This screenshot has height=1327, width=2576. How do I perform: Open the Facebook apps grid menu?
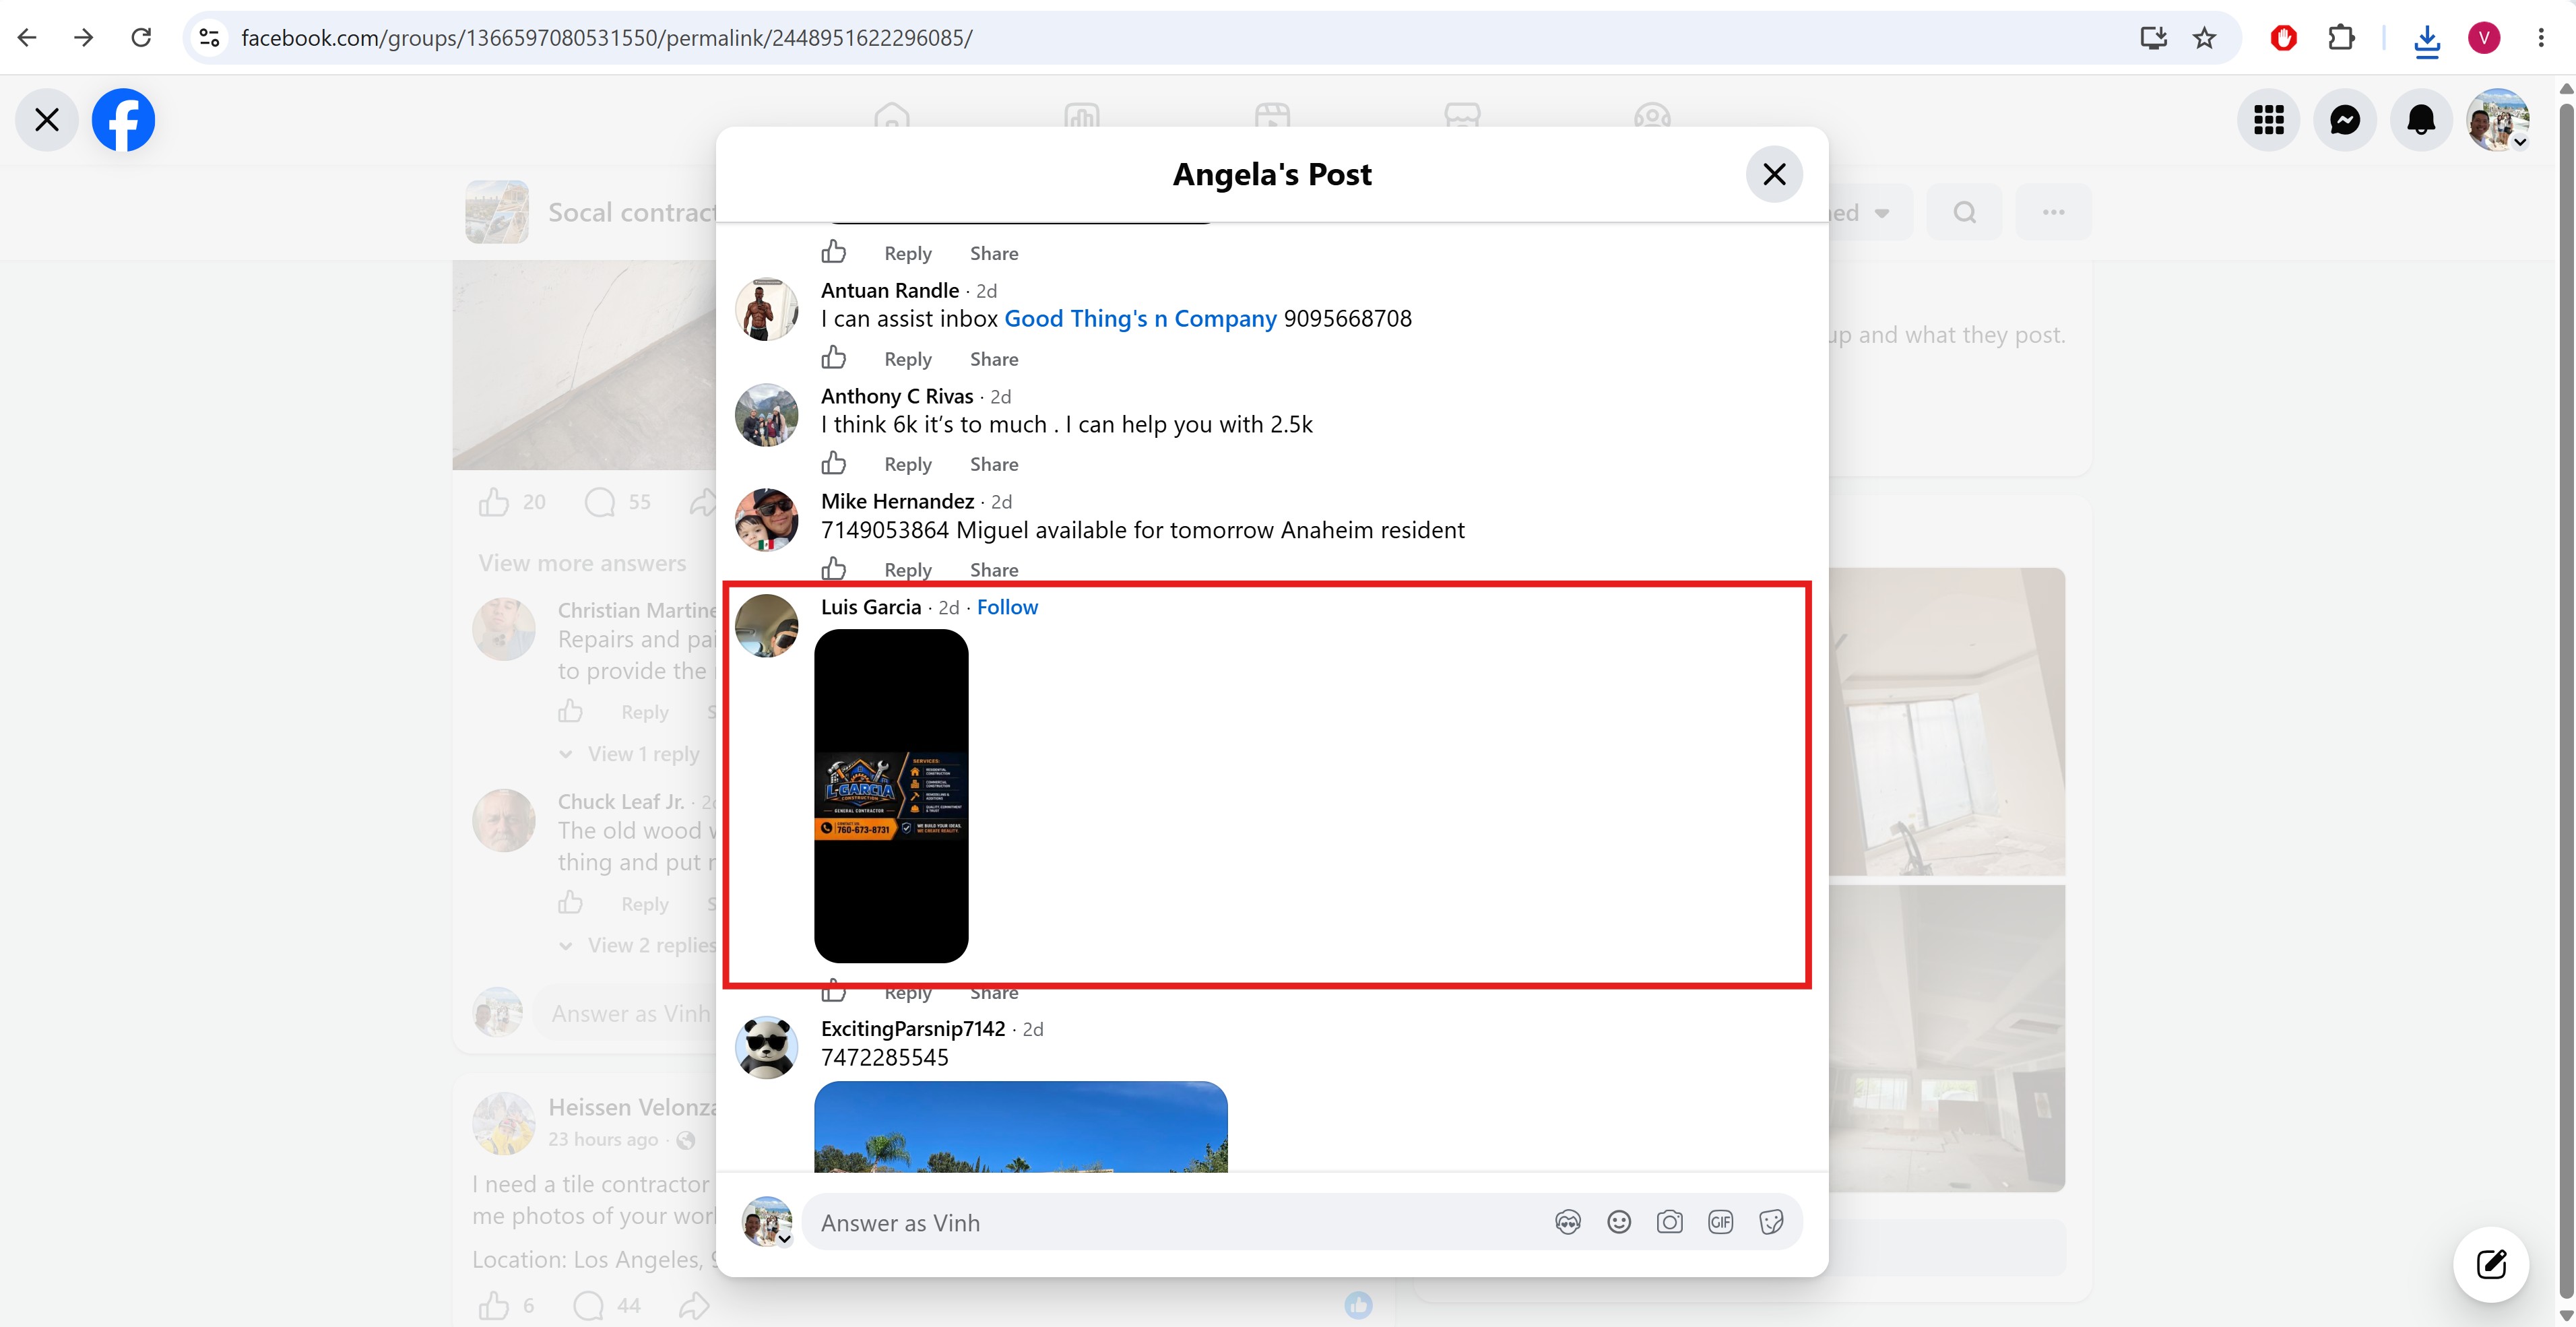pyautogui.click(x=2269, y=120)
